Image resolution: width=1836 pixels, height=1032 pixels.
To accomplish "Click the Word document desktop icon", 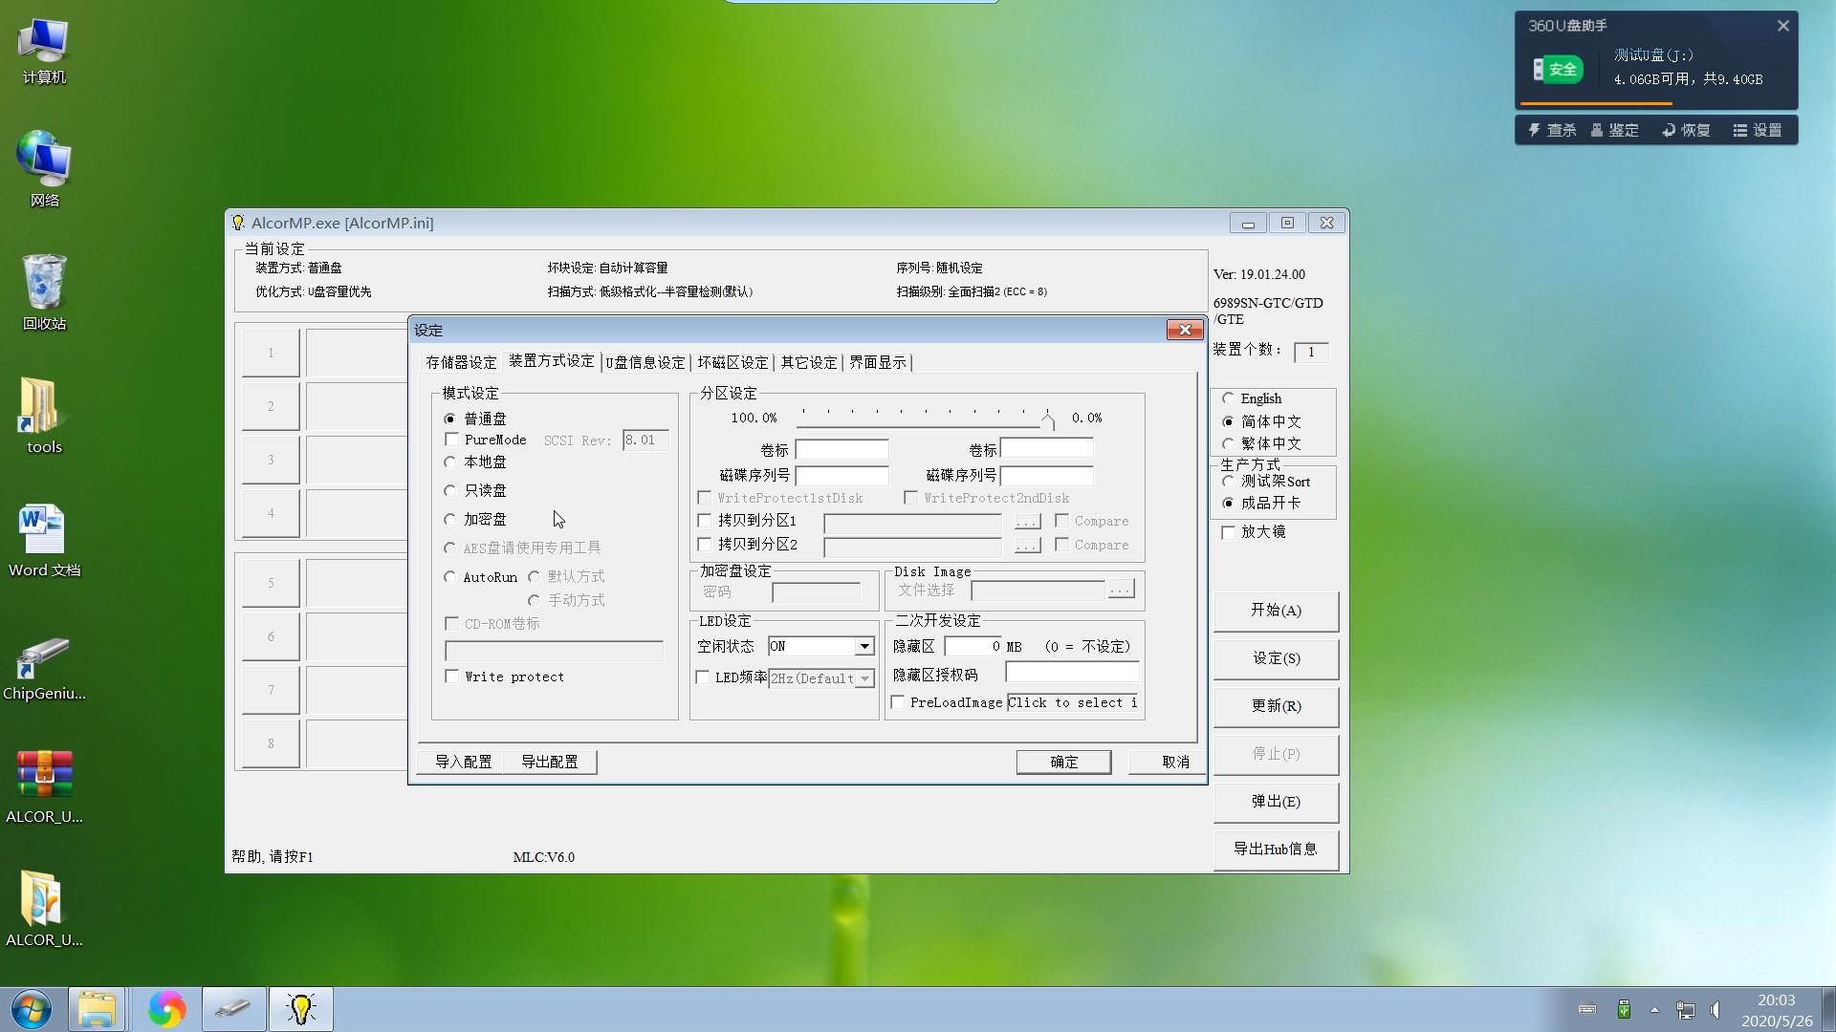I will [43, 532].
